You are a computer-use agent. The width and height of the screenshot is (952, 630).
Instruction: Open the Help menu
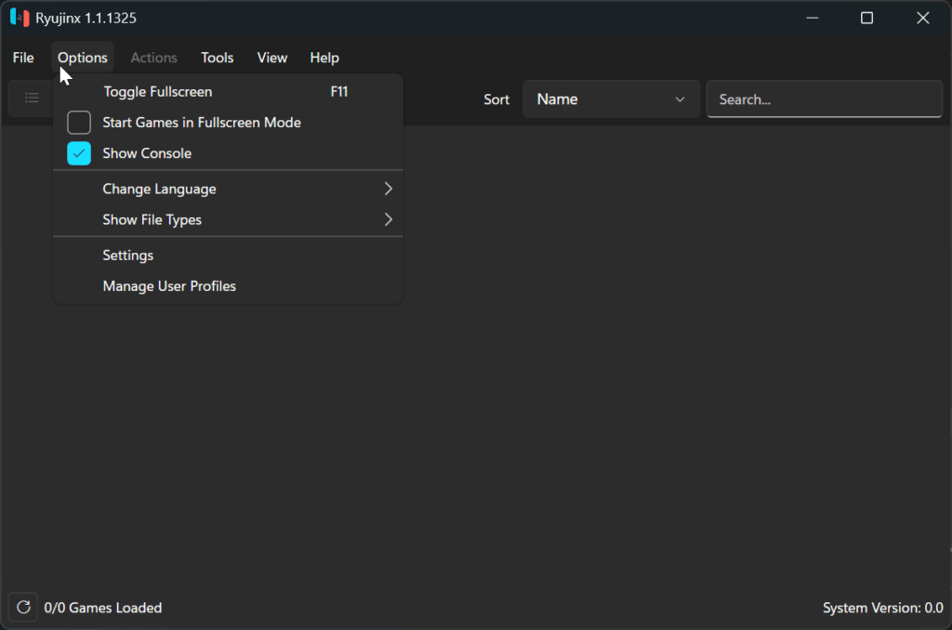coord(324,58)
